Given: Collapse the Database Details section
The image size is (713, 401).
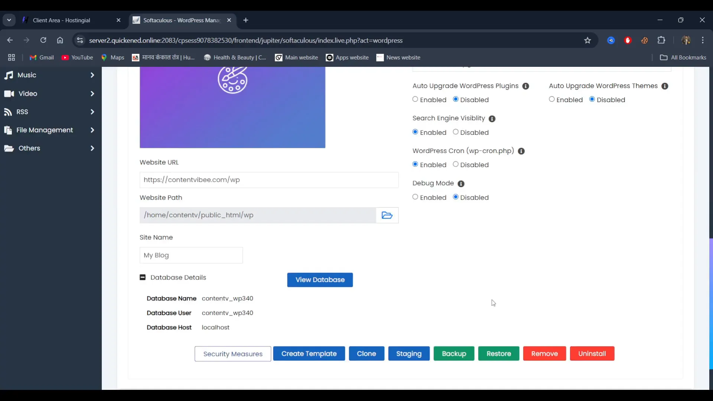Looking at the screenshot, I should pos(143,277).
